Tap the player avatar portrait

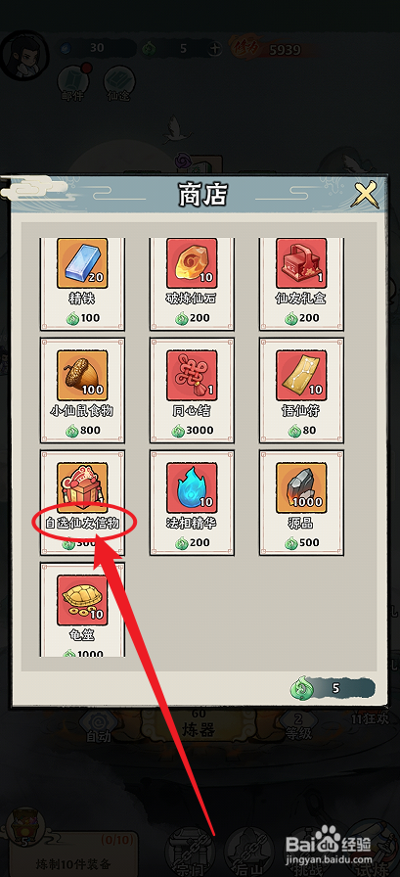click(x=24, y=55)
